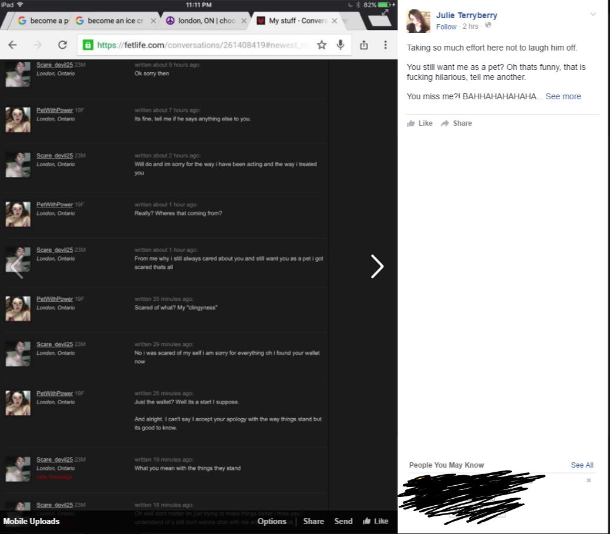Click the iPad Wi-Fi status icon
Image resolution: width=610 pixels, height=534 pixels.
20,5
